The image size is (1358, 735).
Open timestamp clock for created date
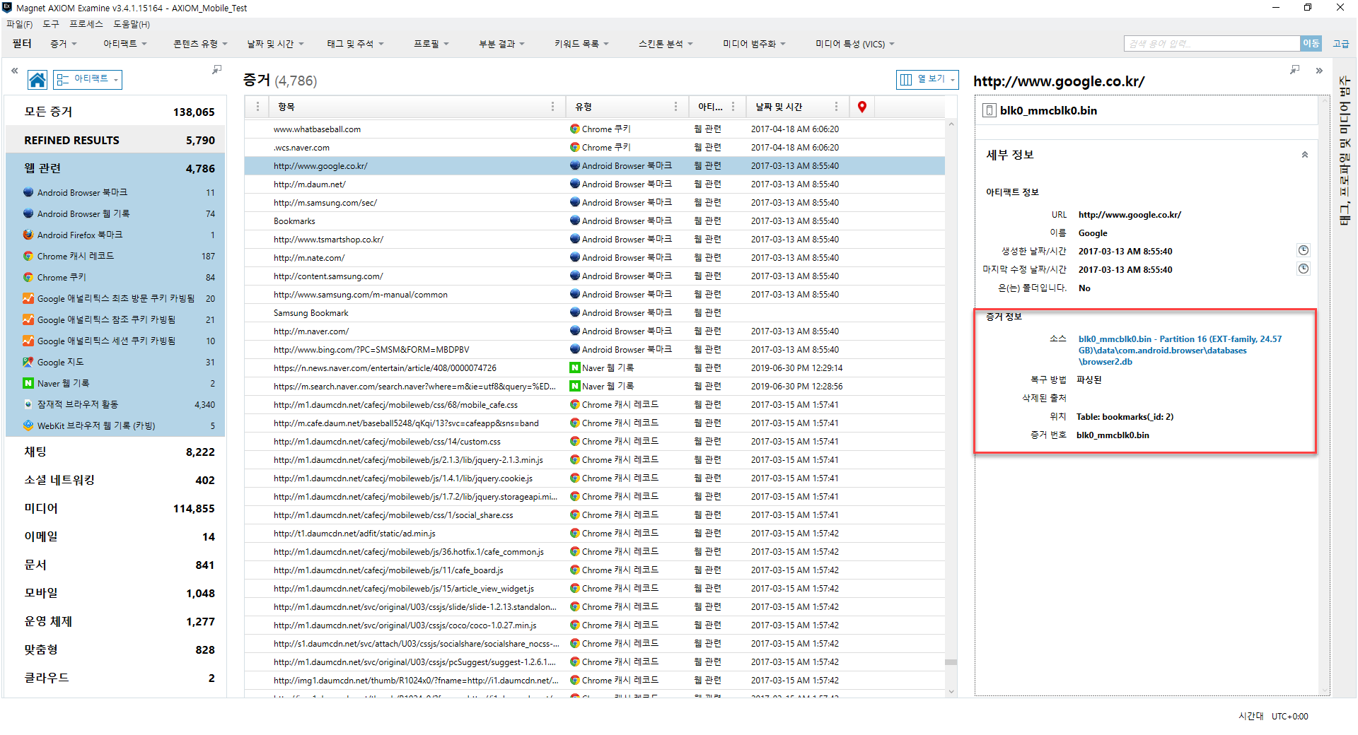[1303, 250]
